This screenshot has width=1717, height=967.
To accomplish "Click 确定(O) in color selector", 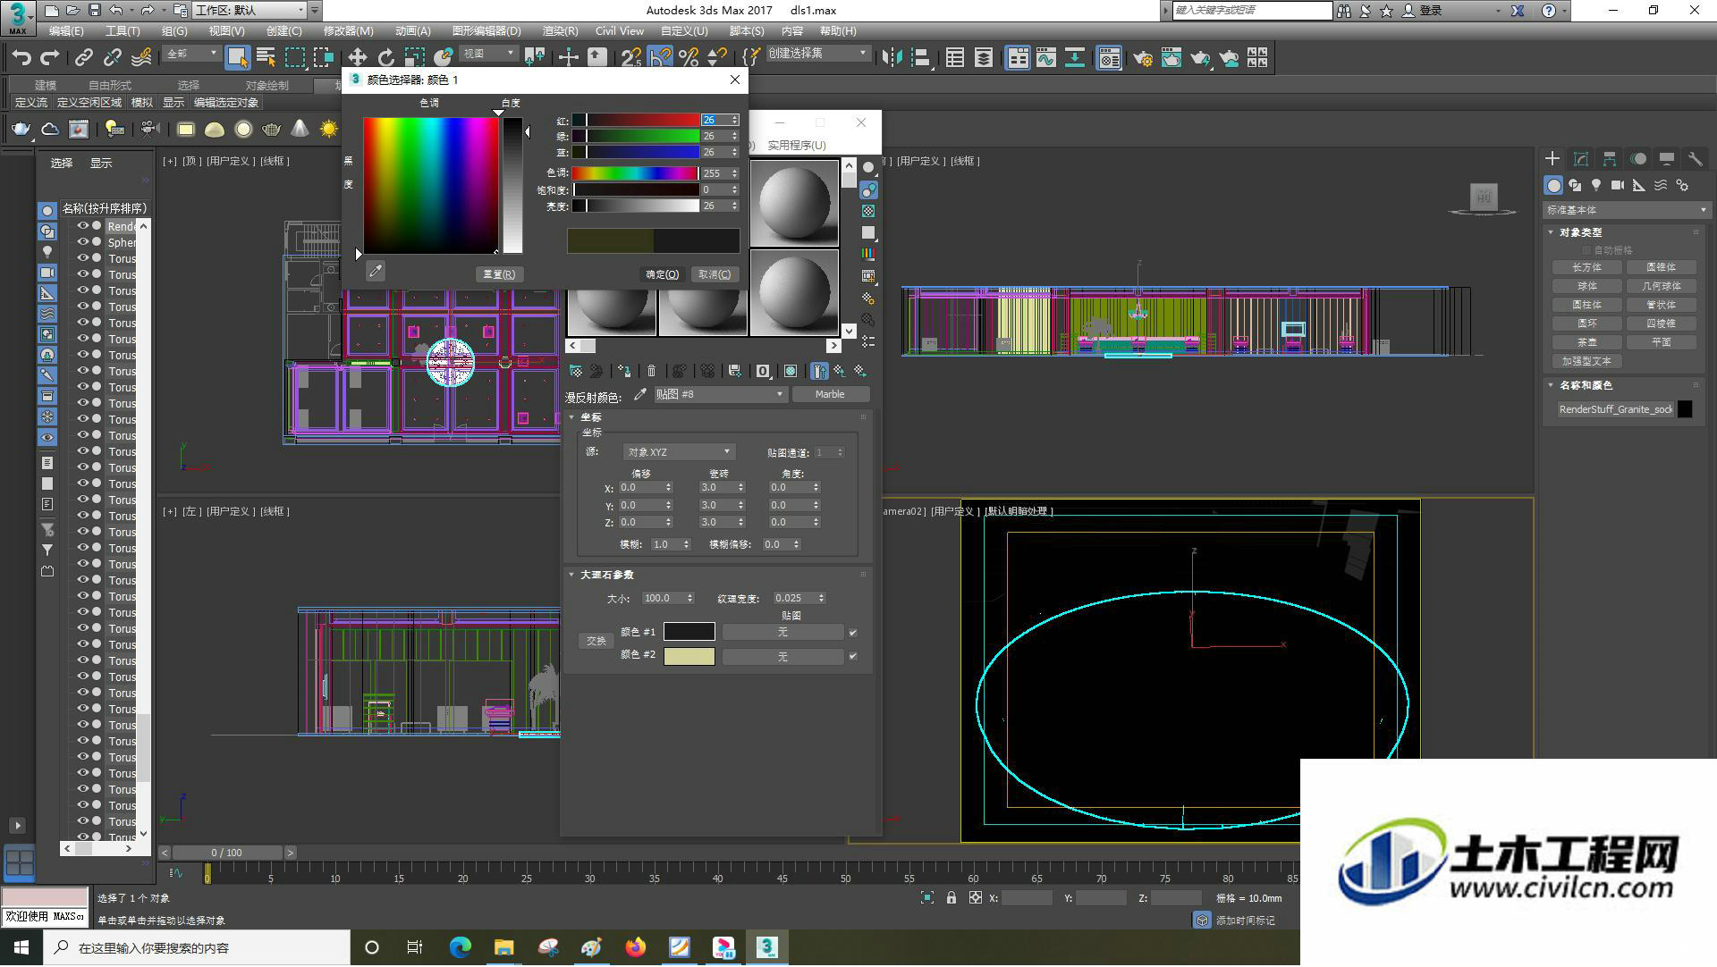I will [x=663, y=274].
